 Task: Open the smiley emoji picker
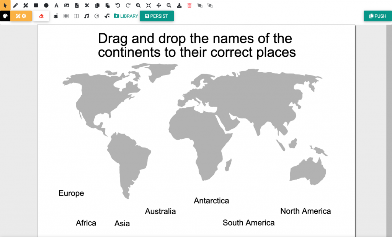[x=97, y=16]
